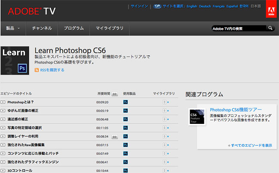Click the CS6 Feature Tour thumbnail
Screen dimensions: 279x173
[x=197, y=117]
